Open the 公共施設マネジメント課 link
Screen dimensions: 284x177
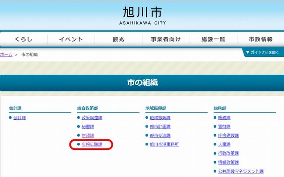(x=240, y=171)
